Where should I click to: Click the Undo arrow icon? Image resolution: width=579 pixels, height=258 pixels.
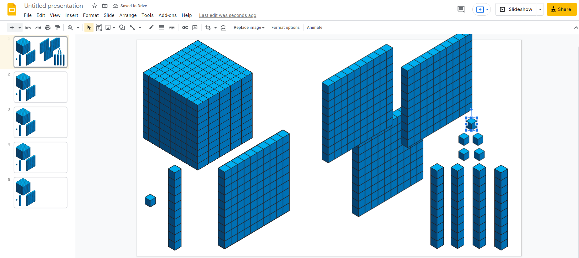(28, 28)
